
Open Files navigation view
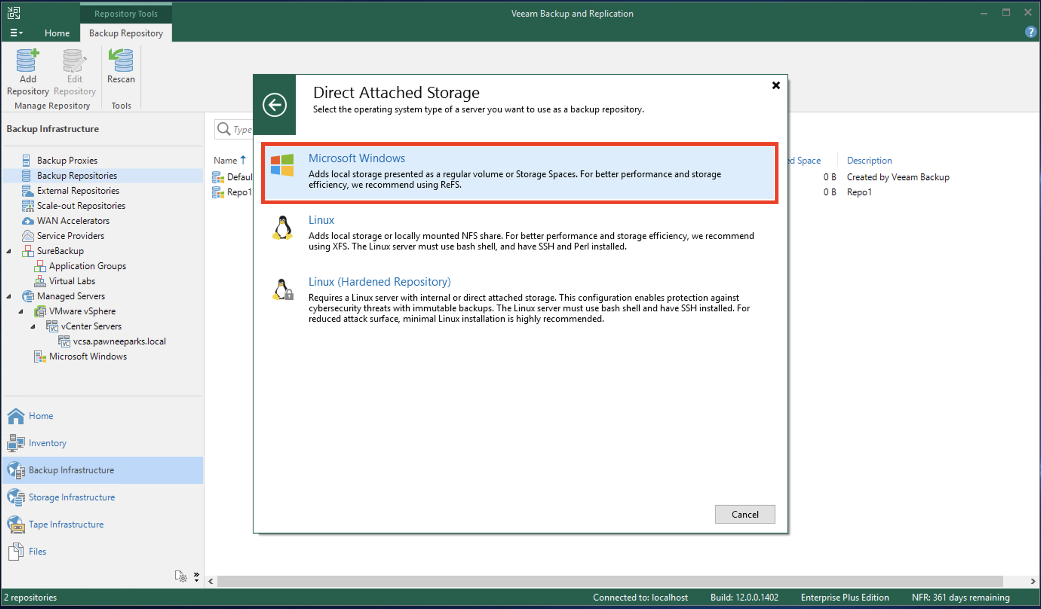(x=103, y=552)
